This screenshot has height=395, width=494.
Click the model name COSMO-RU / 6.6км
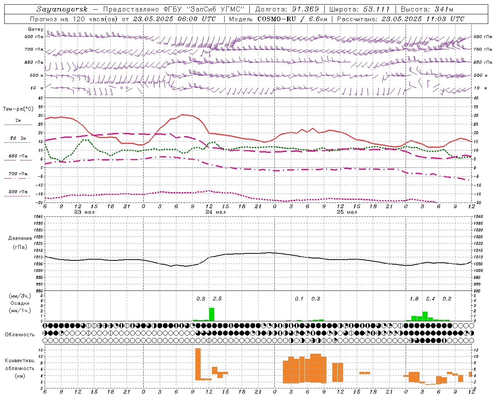click(x=292, y=19)
